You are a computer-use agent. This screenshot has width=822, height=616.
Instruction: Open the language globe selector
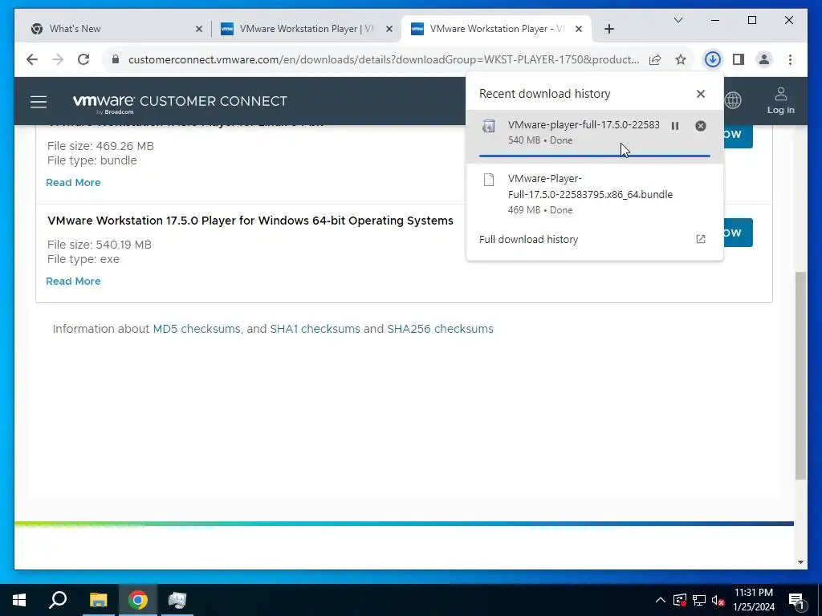pos(733,99)
